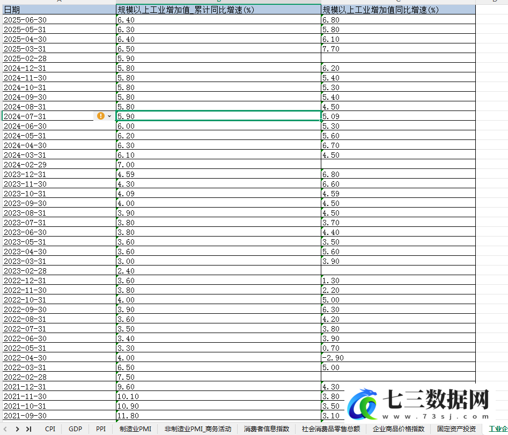Select the cumulative value 10.10 in row 2021-11-30
The height and width of the screenshot is (435, 508).
[219, 396]
